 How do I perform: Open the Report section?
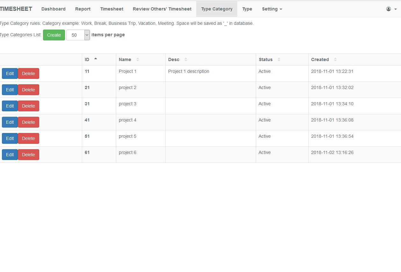click(83, 9)
